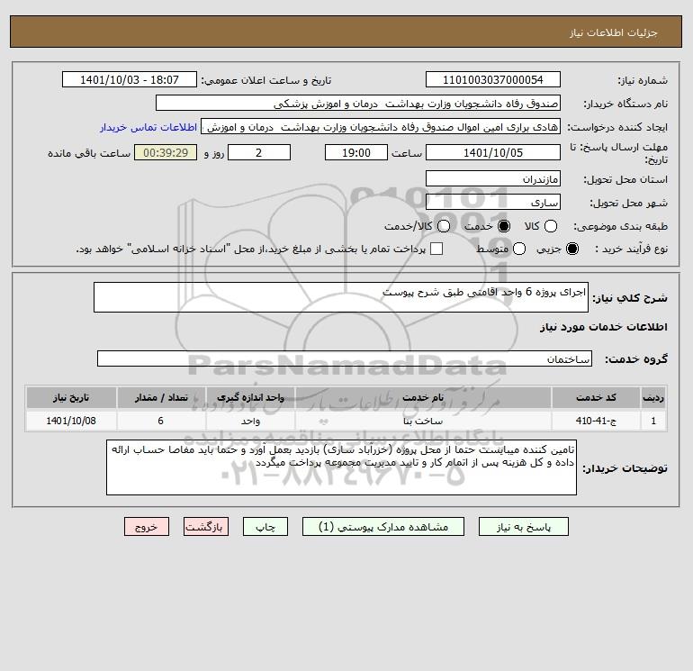Choose the متوسط purchase process option
Screen dimensions: 693x671
[519, 249]
